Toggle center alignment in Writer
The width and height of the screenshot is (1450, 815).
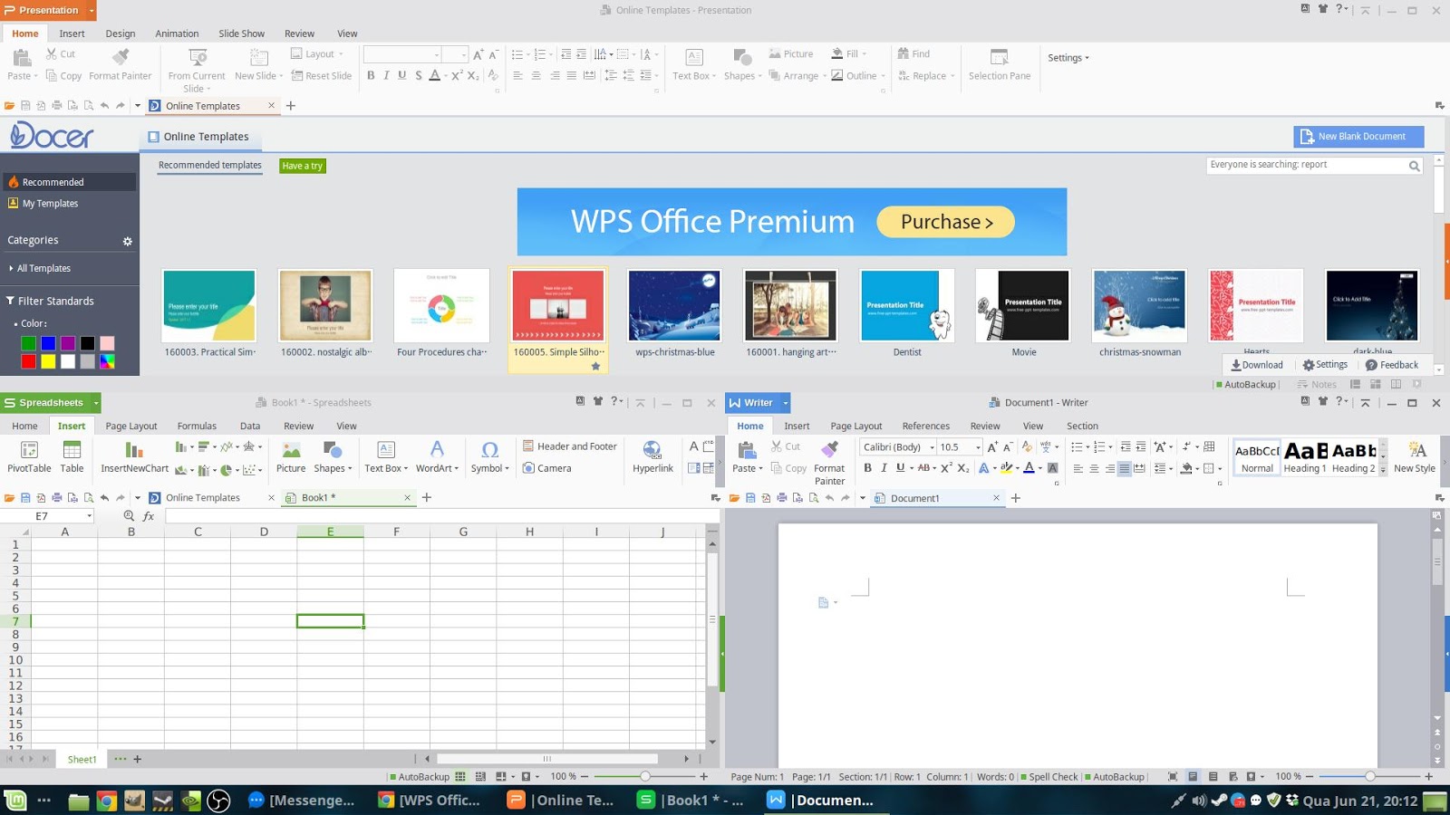(x=1094, y=468)
